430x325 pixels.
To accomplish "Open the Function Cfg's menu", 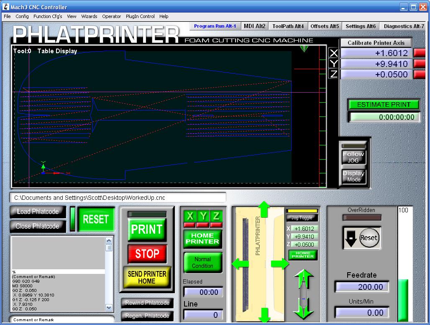I will pyautogui.click(x=48, y=16).
